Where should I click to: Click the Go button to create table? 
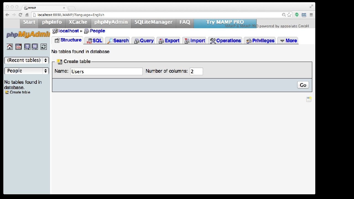[x=303, y=85]
